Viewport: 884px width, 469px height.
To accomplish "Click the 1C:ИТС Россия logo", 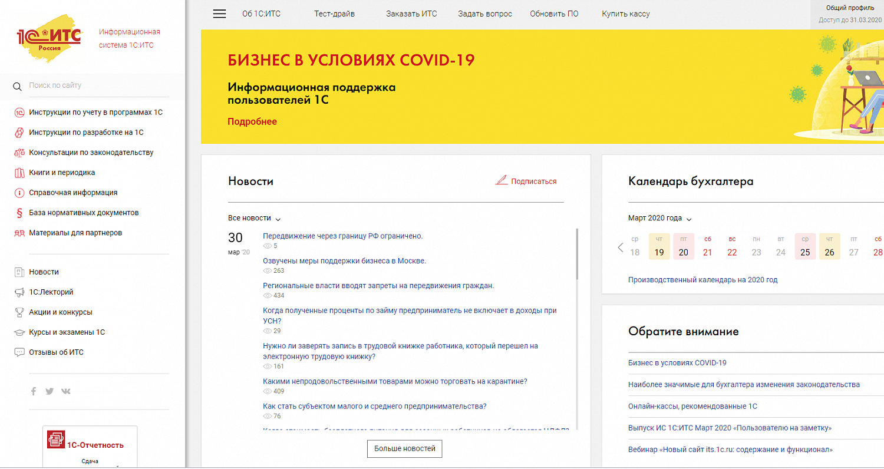I will point(51,39).
